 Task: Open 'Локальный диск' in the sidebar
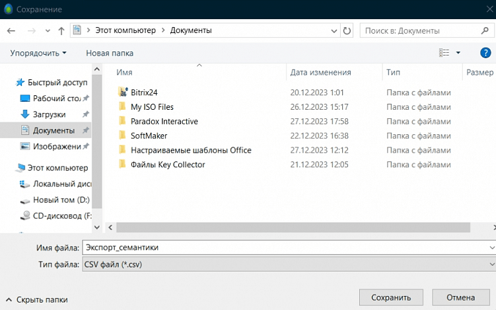point(62,184)
